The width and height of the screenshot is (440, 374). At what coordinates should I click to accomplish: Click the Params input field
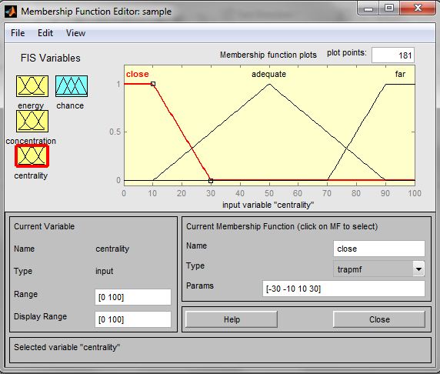tap(344, 289)
